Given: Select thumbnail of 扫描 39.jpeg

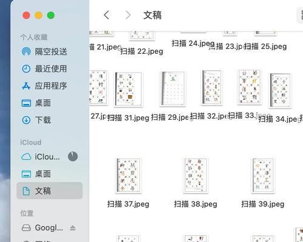Looking at the screenshot, I should pos(262,175).
